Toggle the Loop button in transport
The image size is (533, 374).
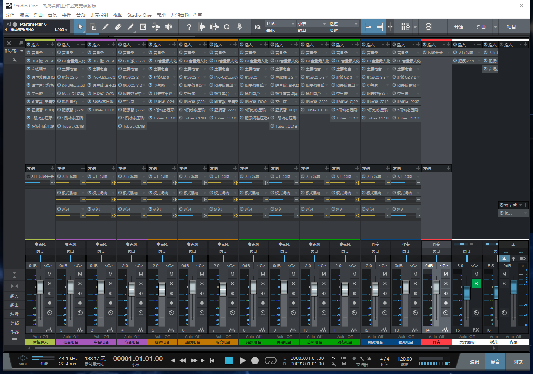[270, 361]
